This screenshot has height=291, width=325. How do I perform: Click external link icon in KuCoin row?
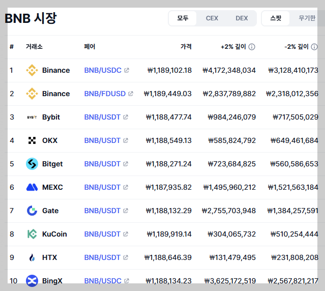(x=126, y=234)
